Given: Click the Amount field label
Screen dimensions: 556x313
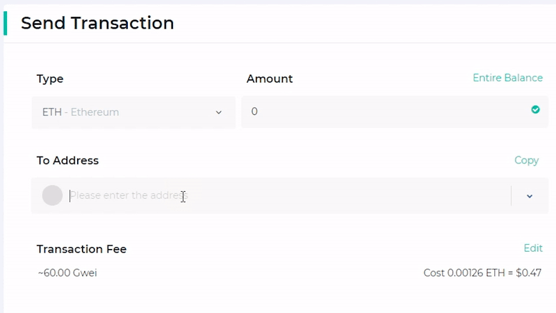Looking at the screenshot, I should click(270, 79).
